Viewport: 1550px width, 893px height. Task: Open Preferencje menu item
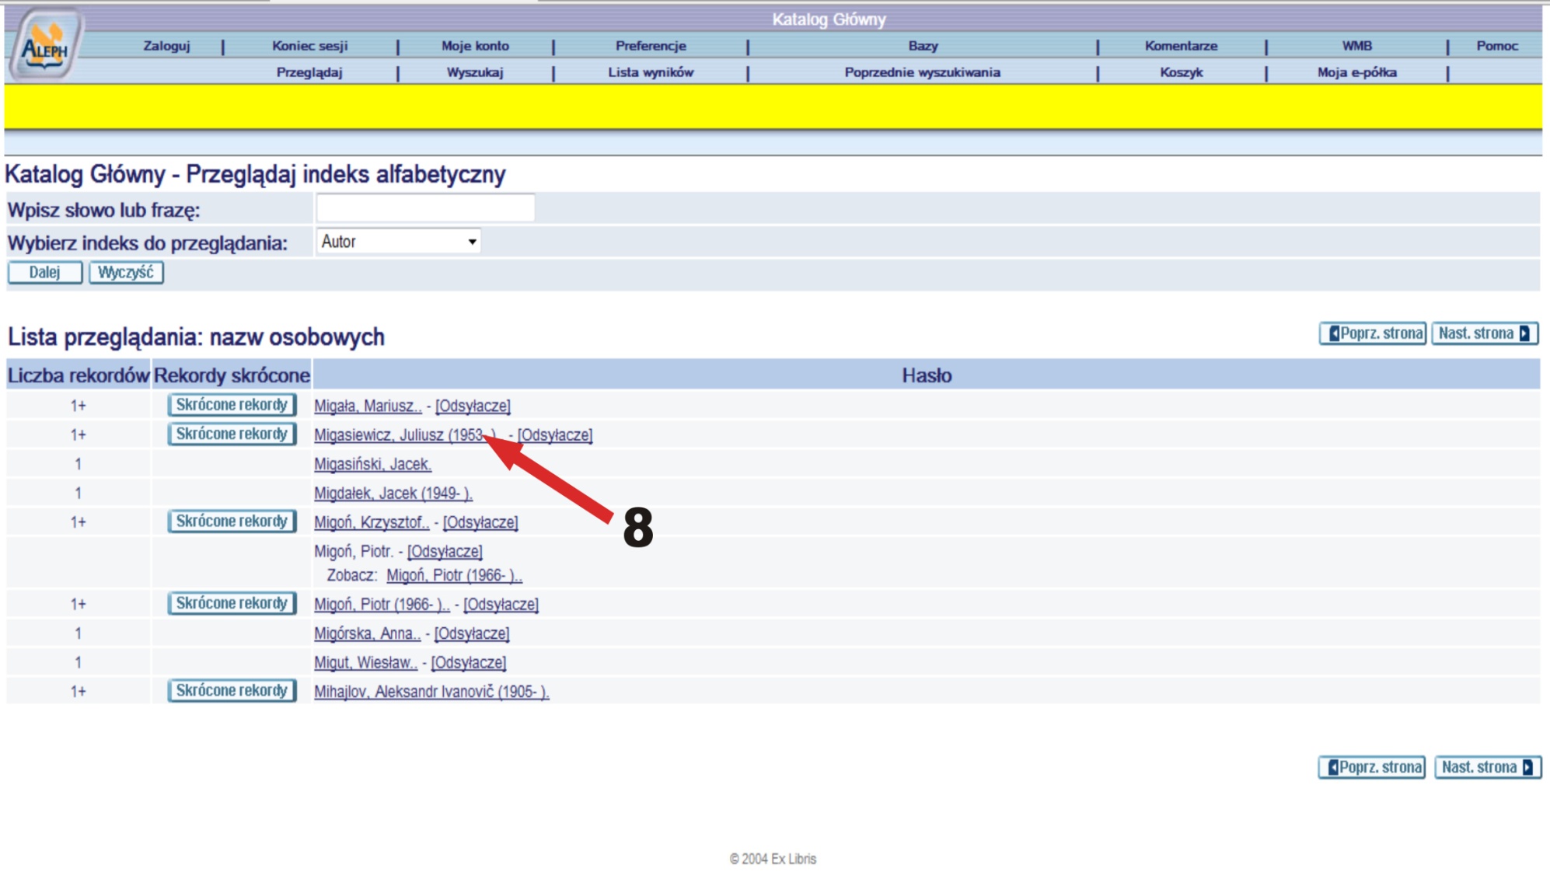[x=651, y=46]
